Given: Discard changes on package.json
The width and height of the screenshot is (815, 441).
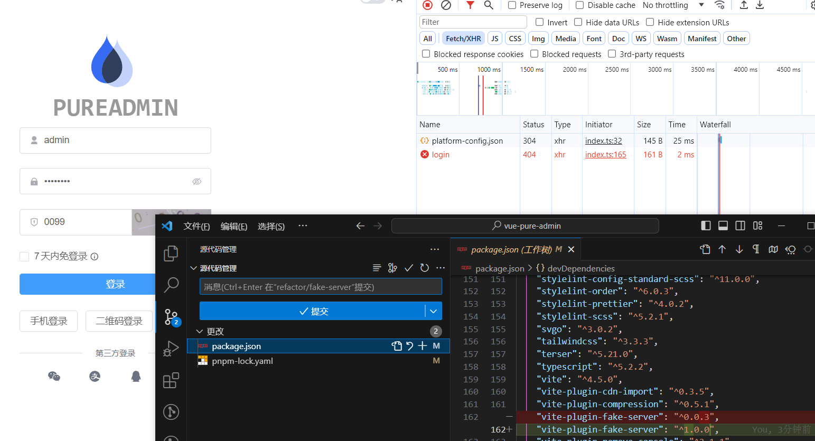Looking at the screenshot, I should pyautogui.click(x=409, y=346).
